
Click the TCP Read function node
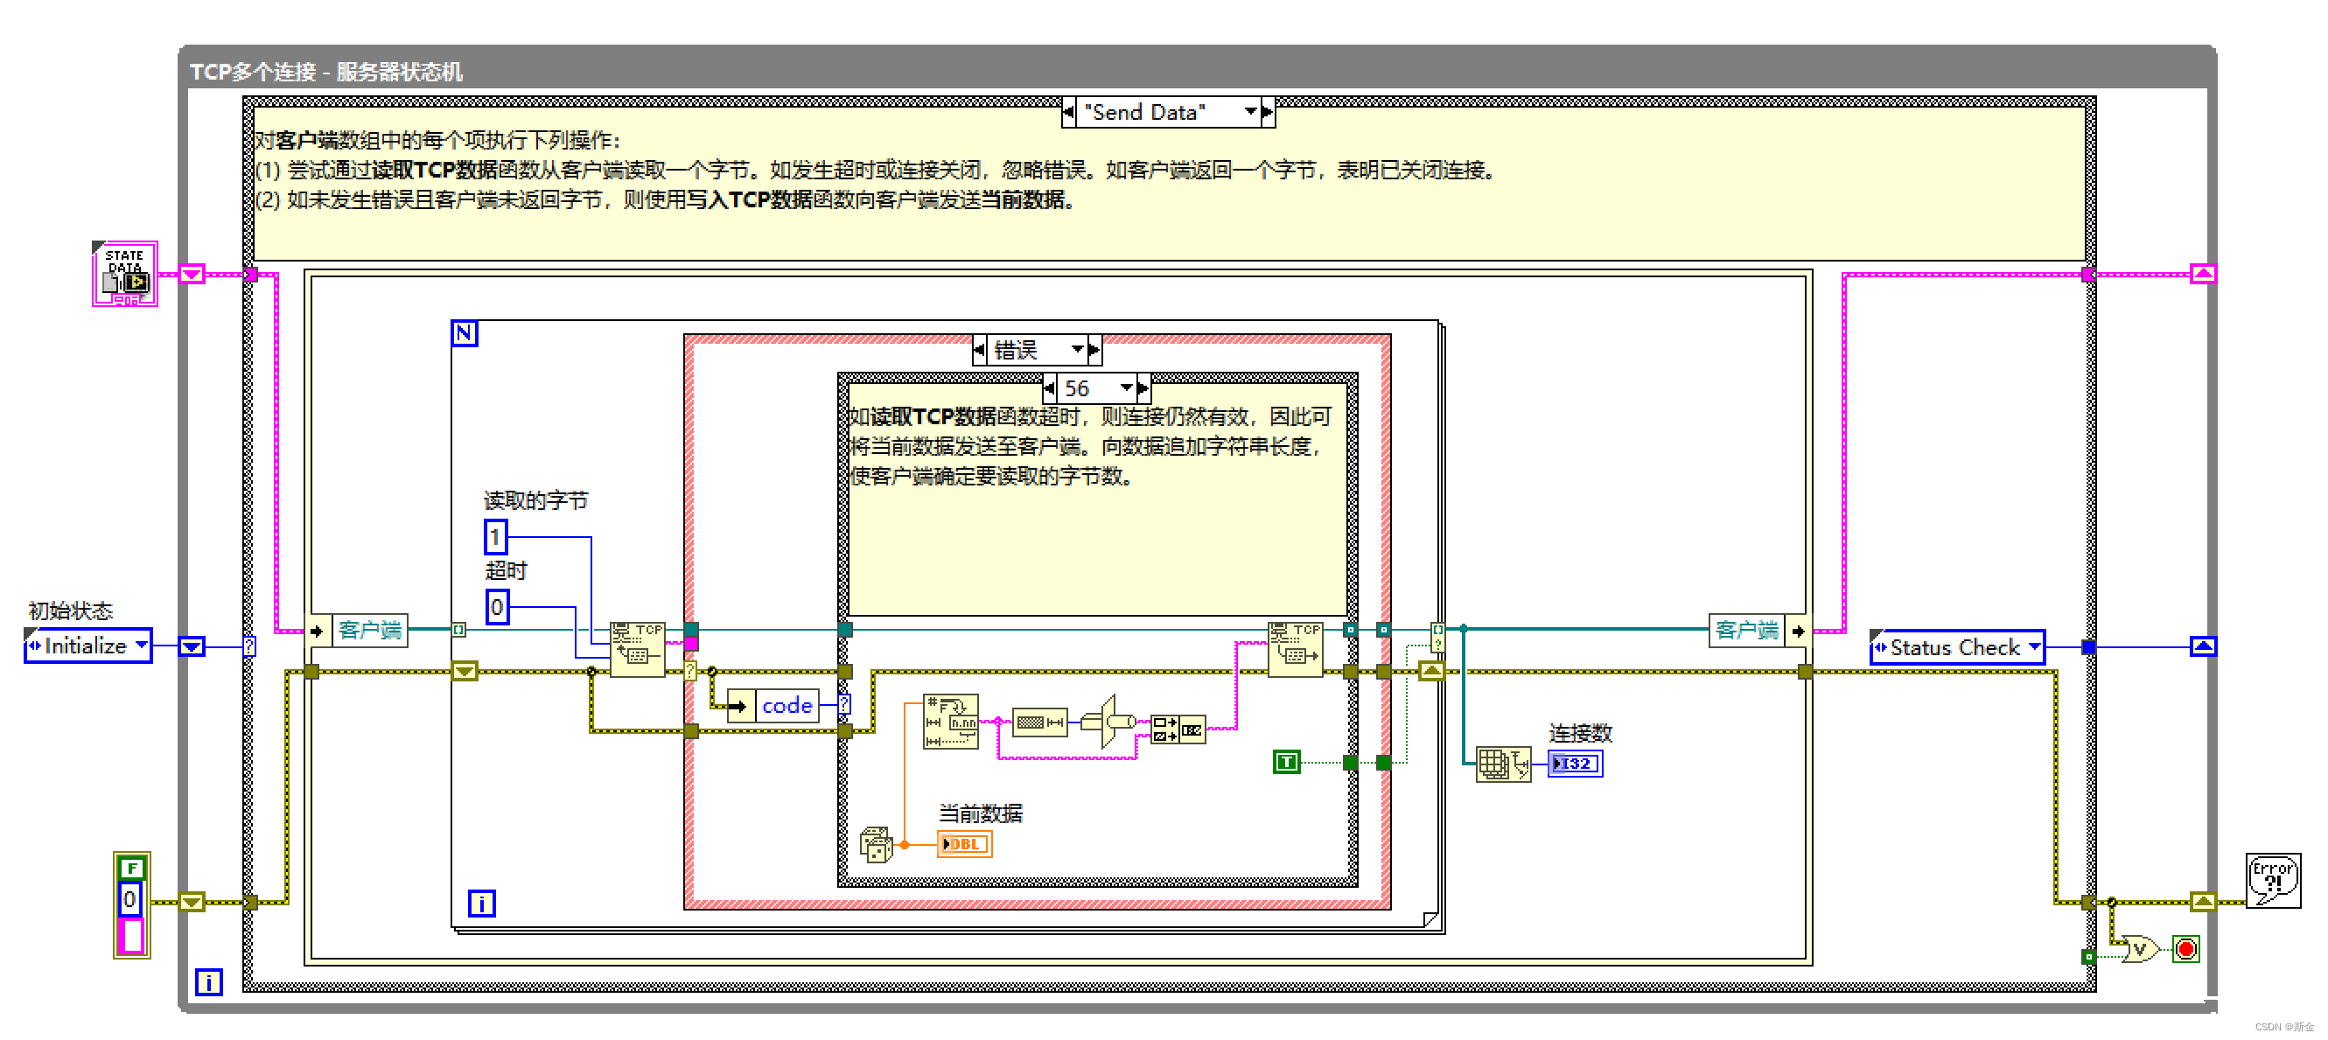(x=637, y=648)
